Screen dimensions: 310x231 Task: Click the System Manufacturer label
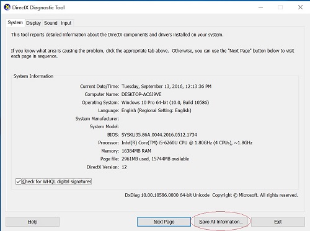point(97,119)
